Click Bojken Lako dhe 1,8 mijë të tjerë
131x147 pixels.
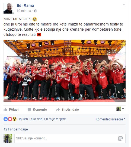42,119
